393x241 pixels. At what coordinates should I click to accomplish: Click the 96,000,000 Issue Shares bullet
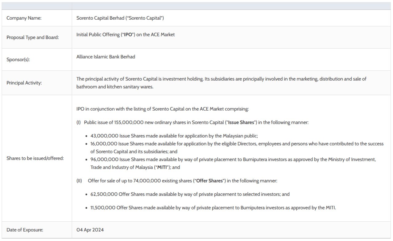pyautogui.click(x=233, y=164)
